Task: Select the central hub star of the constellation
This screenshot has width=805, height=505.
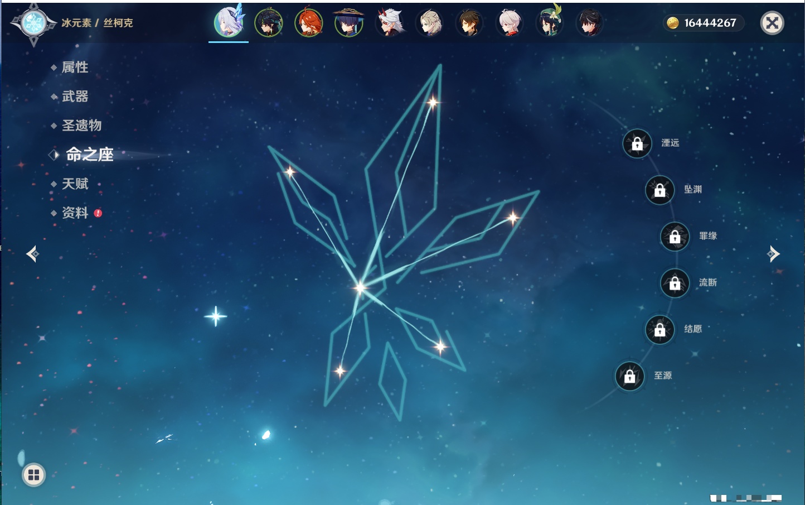Action: pyautogui.click(x=360, y=287)
